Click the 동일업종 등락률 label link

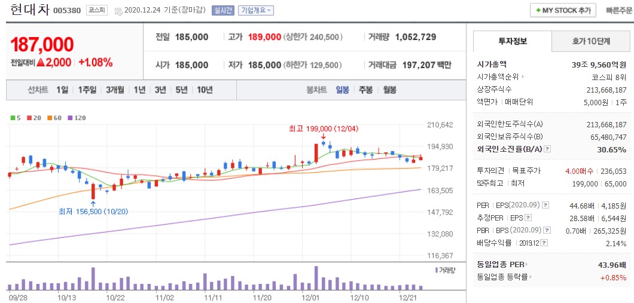pyautogui.click(x=502, y=277)
